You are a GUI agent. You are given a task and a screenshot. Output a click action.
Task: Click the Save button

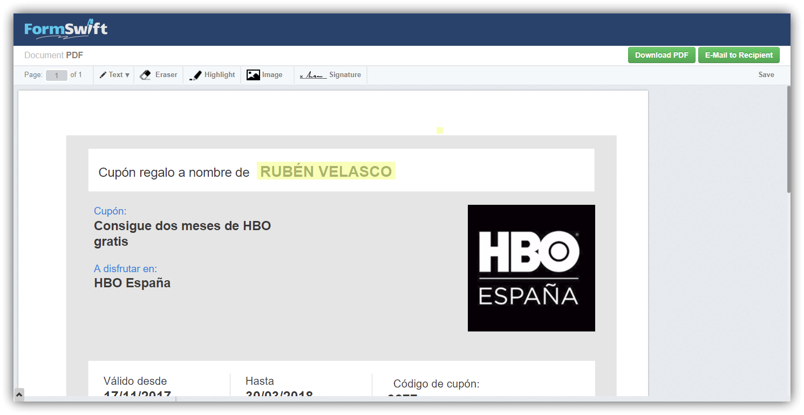point(766,75)
